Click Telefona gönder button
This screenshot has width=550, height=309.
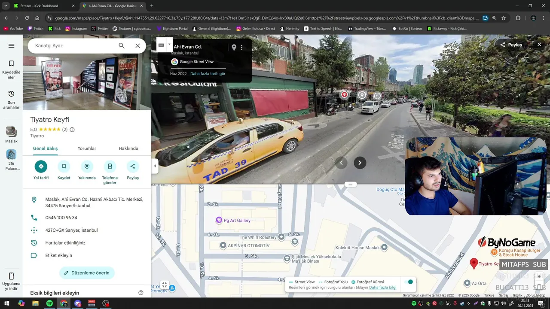coord(110,167)
